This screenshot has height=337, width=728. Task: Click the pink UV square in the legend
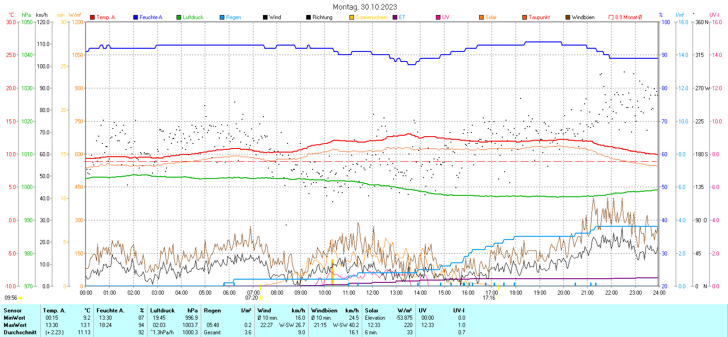coord(438,17)
